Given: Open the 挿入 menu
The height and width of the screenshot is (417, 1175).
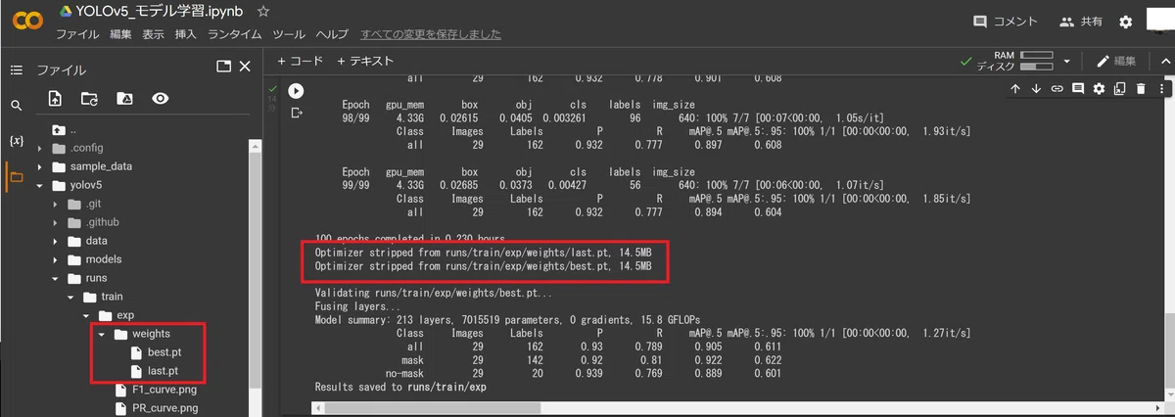Looking at the screenshot, I should (185, 34).
